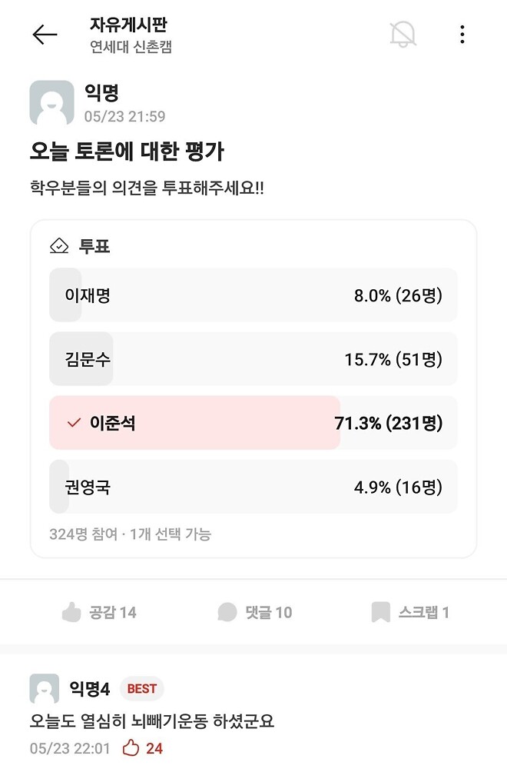507x772 pixels.
Task: Open the 자유게시판 board title
Action: (128, 25)
